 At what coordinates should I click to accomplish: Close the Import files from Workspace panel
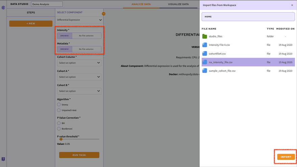tap(292, 5)
